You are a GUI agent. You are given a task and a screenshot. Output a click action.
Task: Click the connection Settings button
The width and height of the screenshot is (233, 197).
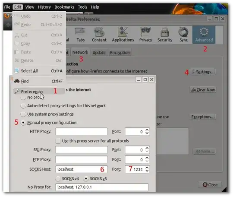pyautogui.click(x=203, y=72)
